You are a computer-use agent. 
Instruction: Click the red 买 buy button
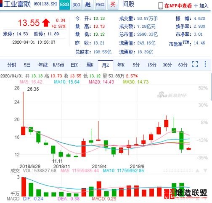(113, 5)
